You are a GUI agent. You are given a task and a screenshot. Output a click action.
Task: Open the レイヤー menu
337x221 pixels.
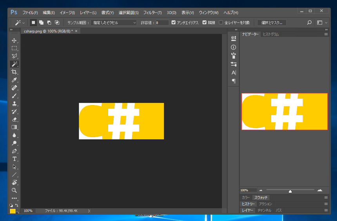[88, 13]
